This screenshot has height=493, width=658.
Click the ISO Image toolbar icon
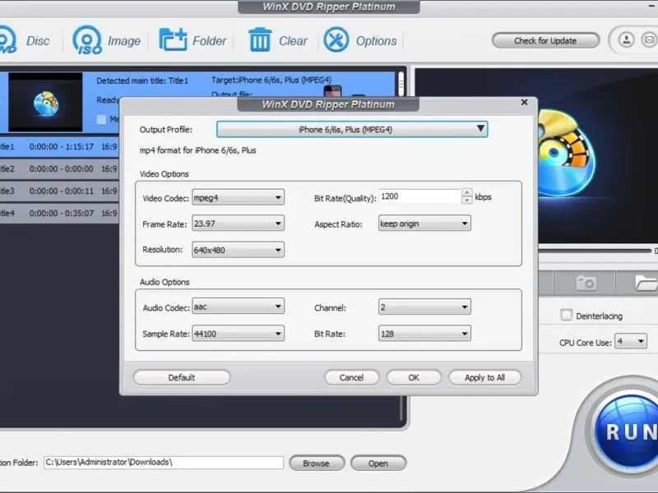point(86,40)
